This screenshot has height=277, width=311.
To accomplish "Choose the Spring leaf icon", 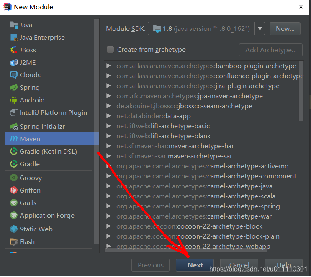I will (x=14, y=87).
